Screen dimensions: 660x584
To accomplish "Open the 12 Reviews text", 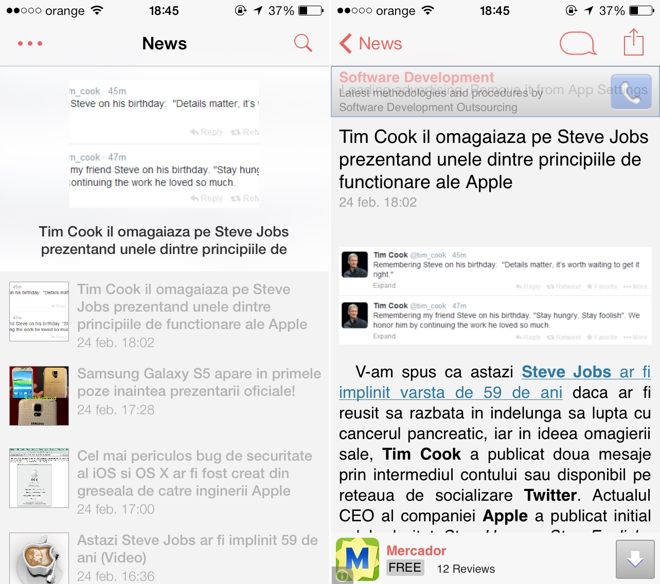I will (x=466, y=569).
